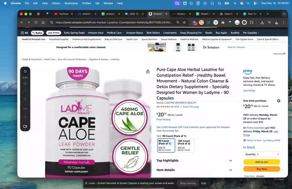Viewport: 292px width, 189px height.
Task: Click the browser forward arrow
Action: point(29,22)
